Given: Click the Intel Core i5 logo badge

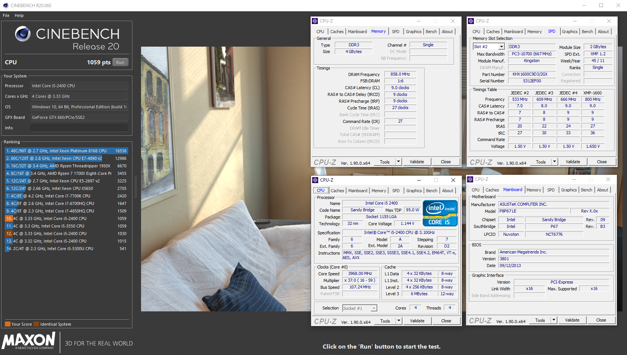Looking at the screenshot, I should click(440, 213).
